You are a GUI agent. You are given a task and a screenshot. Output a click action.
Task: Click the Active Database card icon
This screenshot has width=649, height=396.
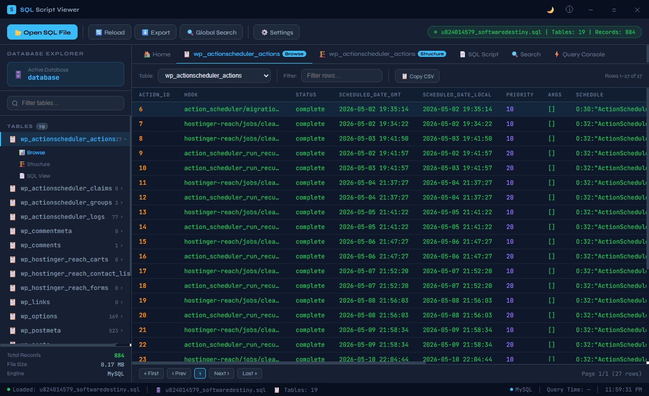(18, 74)
